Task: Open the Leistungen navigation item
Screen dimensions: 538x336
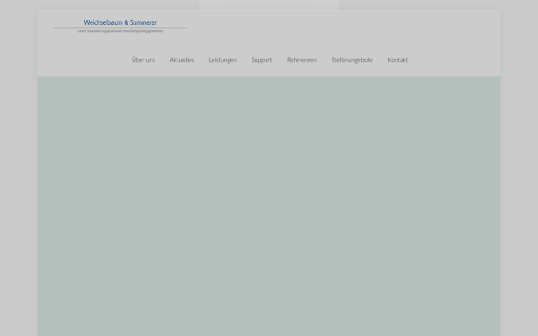Action: point(222,60)
